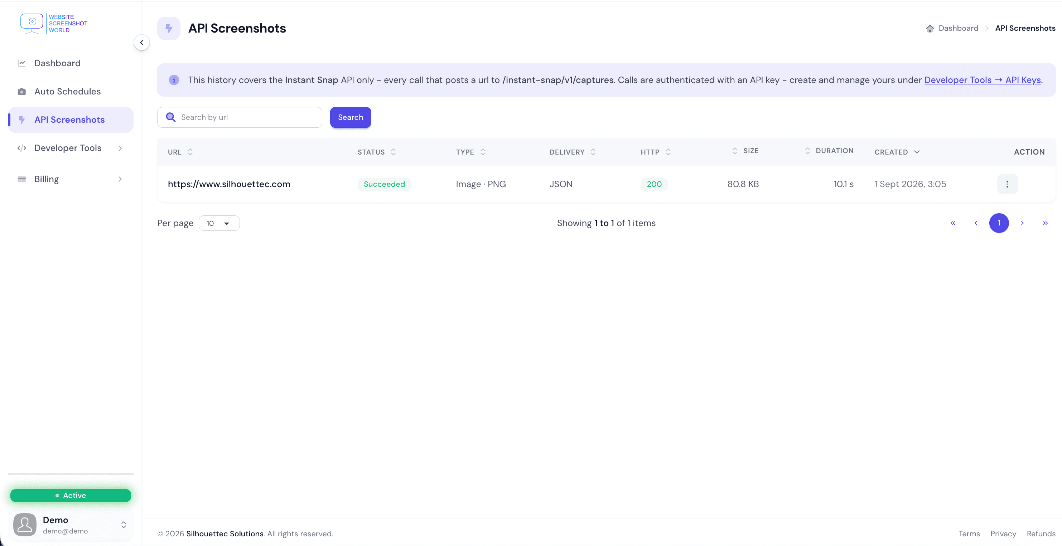Click the demo@demo email text

point(65,531)
